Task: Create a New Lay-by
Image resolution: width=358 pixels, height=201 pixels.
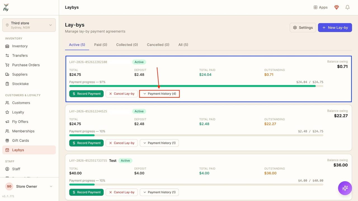Action: click(x=335, y=28)
